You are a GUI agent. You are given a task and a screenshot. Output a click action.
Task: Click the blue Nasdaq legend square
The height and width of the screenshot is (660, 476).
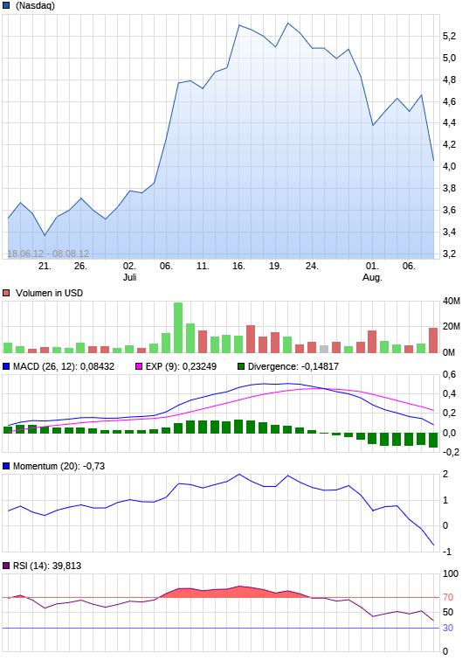click(6, 5)
